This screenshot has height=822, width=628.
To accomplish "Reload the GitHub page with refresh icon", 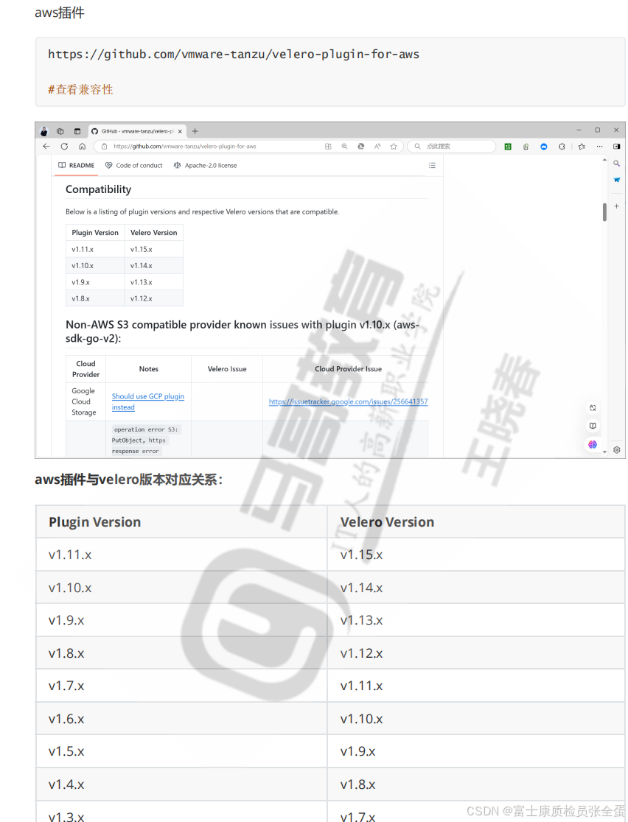I will coord(64,147).
